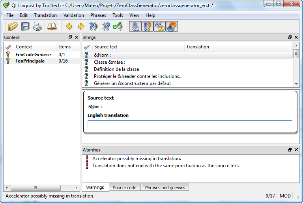The height and width of the screenshot is (203, 303).
Task: Toggle question mark status for 'Classe &mère :'
Action: tap(86, 62)
